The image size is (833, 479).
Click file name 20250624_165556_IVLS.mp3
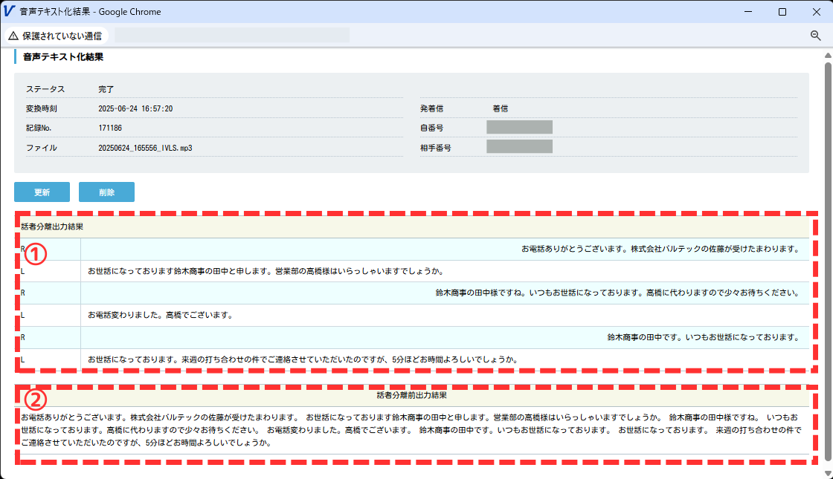click(x=145, y=148)
